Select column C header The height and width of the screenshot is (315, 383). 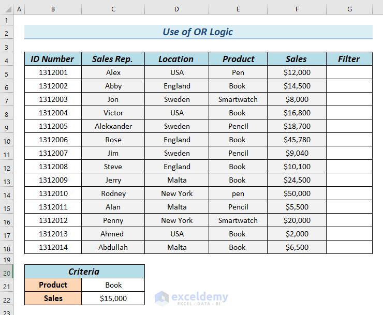[x=113, y=9]
